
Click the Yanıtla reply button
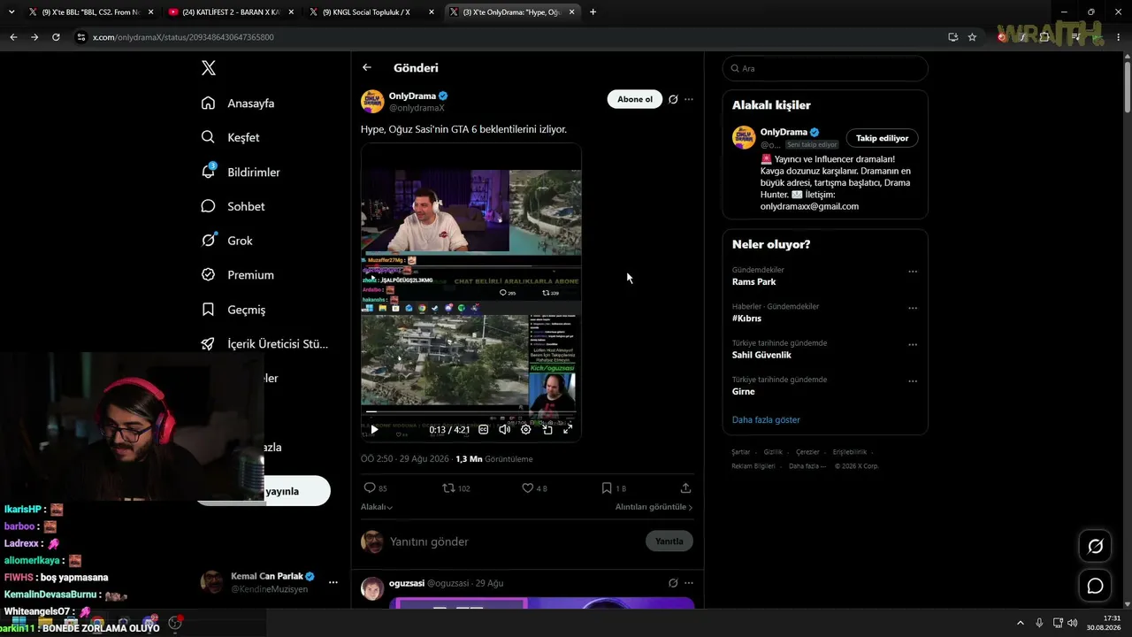pyautogui.click(x=669, y=541)
